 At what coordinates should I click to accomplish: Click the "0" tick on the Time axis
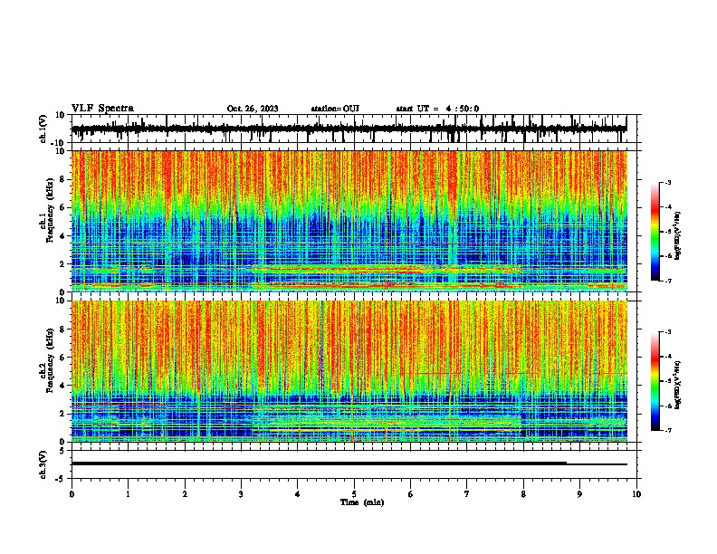tap(72, 494)
